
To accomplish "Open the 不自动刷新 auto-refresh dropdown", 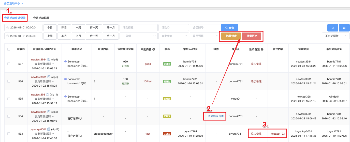I will coord(336,36).
